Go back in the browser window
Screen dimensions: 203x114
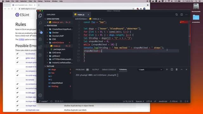pos(5,9)
